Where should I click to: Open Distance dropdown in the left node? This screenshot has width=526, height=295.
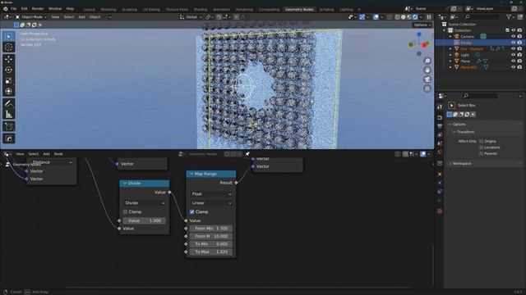52,162
